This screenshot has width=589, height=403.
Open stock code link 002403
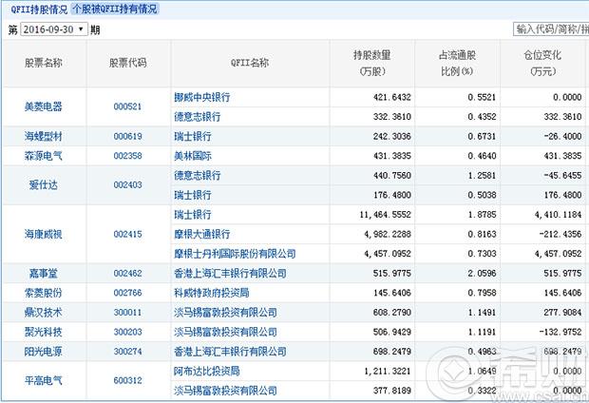coord(127,185)
